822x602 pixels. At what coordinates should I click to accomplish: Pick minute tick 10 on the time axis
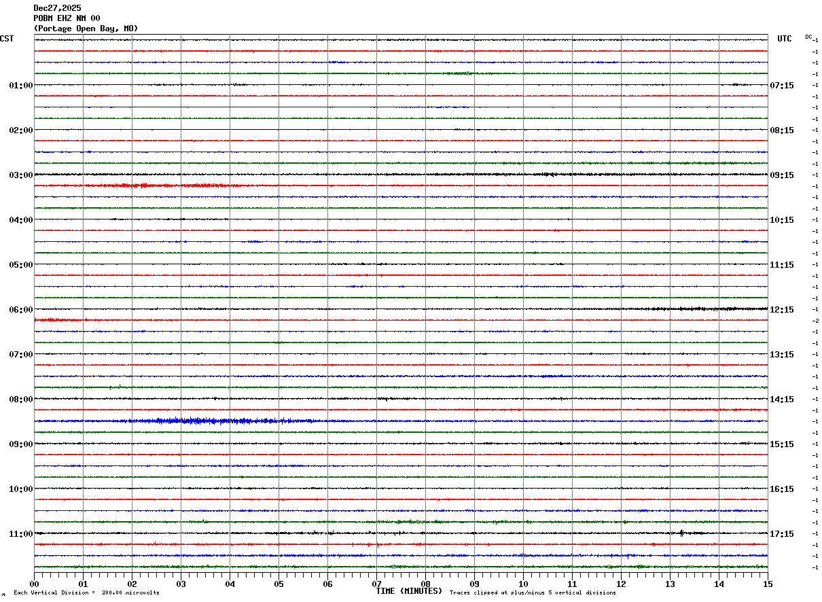[523, 584]
